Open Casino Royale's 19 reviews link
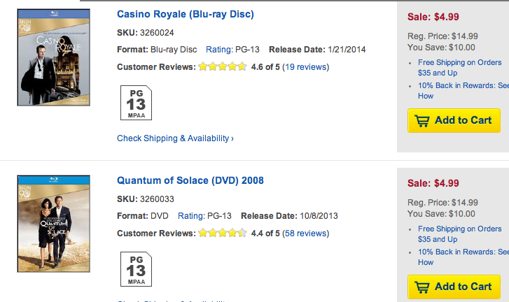The width and height of the screenshot is (509, 302). click(305, 67)
